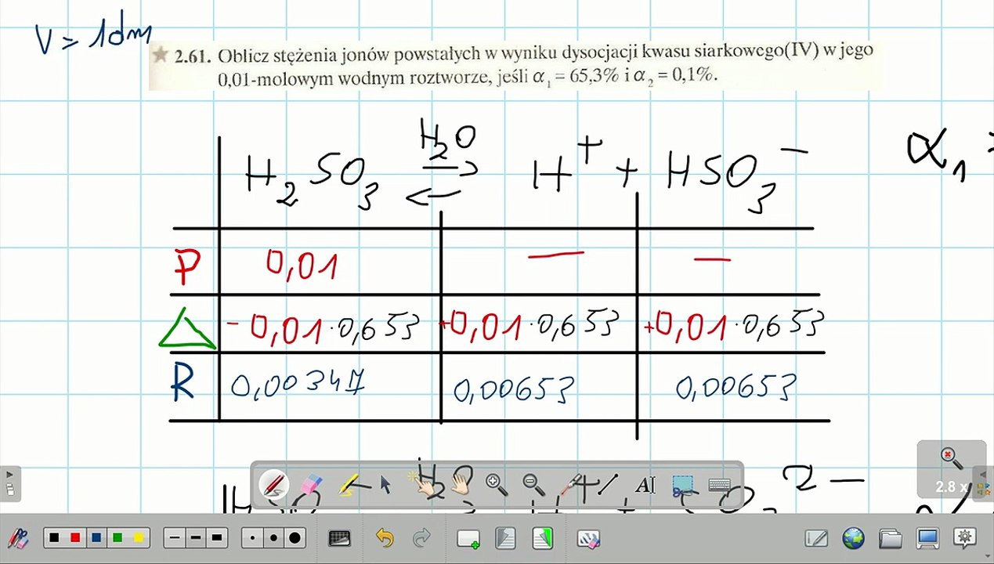Choose the blue pen color
994x564 pixels.
(97, 538)
